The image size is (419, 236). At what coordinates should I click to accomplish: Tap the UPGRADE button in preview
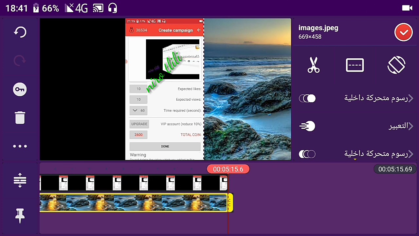click(139, 124)
